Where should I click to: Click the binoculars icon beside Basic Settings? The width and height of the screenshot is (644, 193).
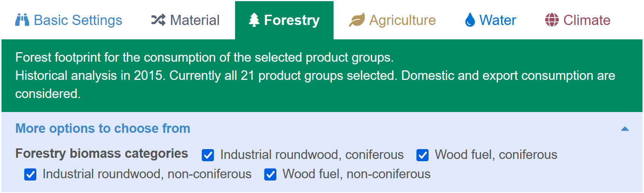tap(22, 20)
